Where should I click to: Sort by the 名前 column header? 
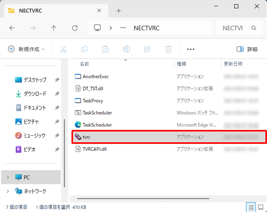tap(84, 64)
